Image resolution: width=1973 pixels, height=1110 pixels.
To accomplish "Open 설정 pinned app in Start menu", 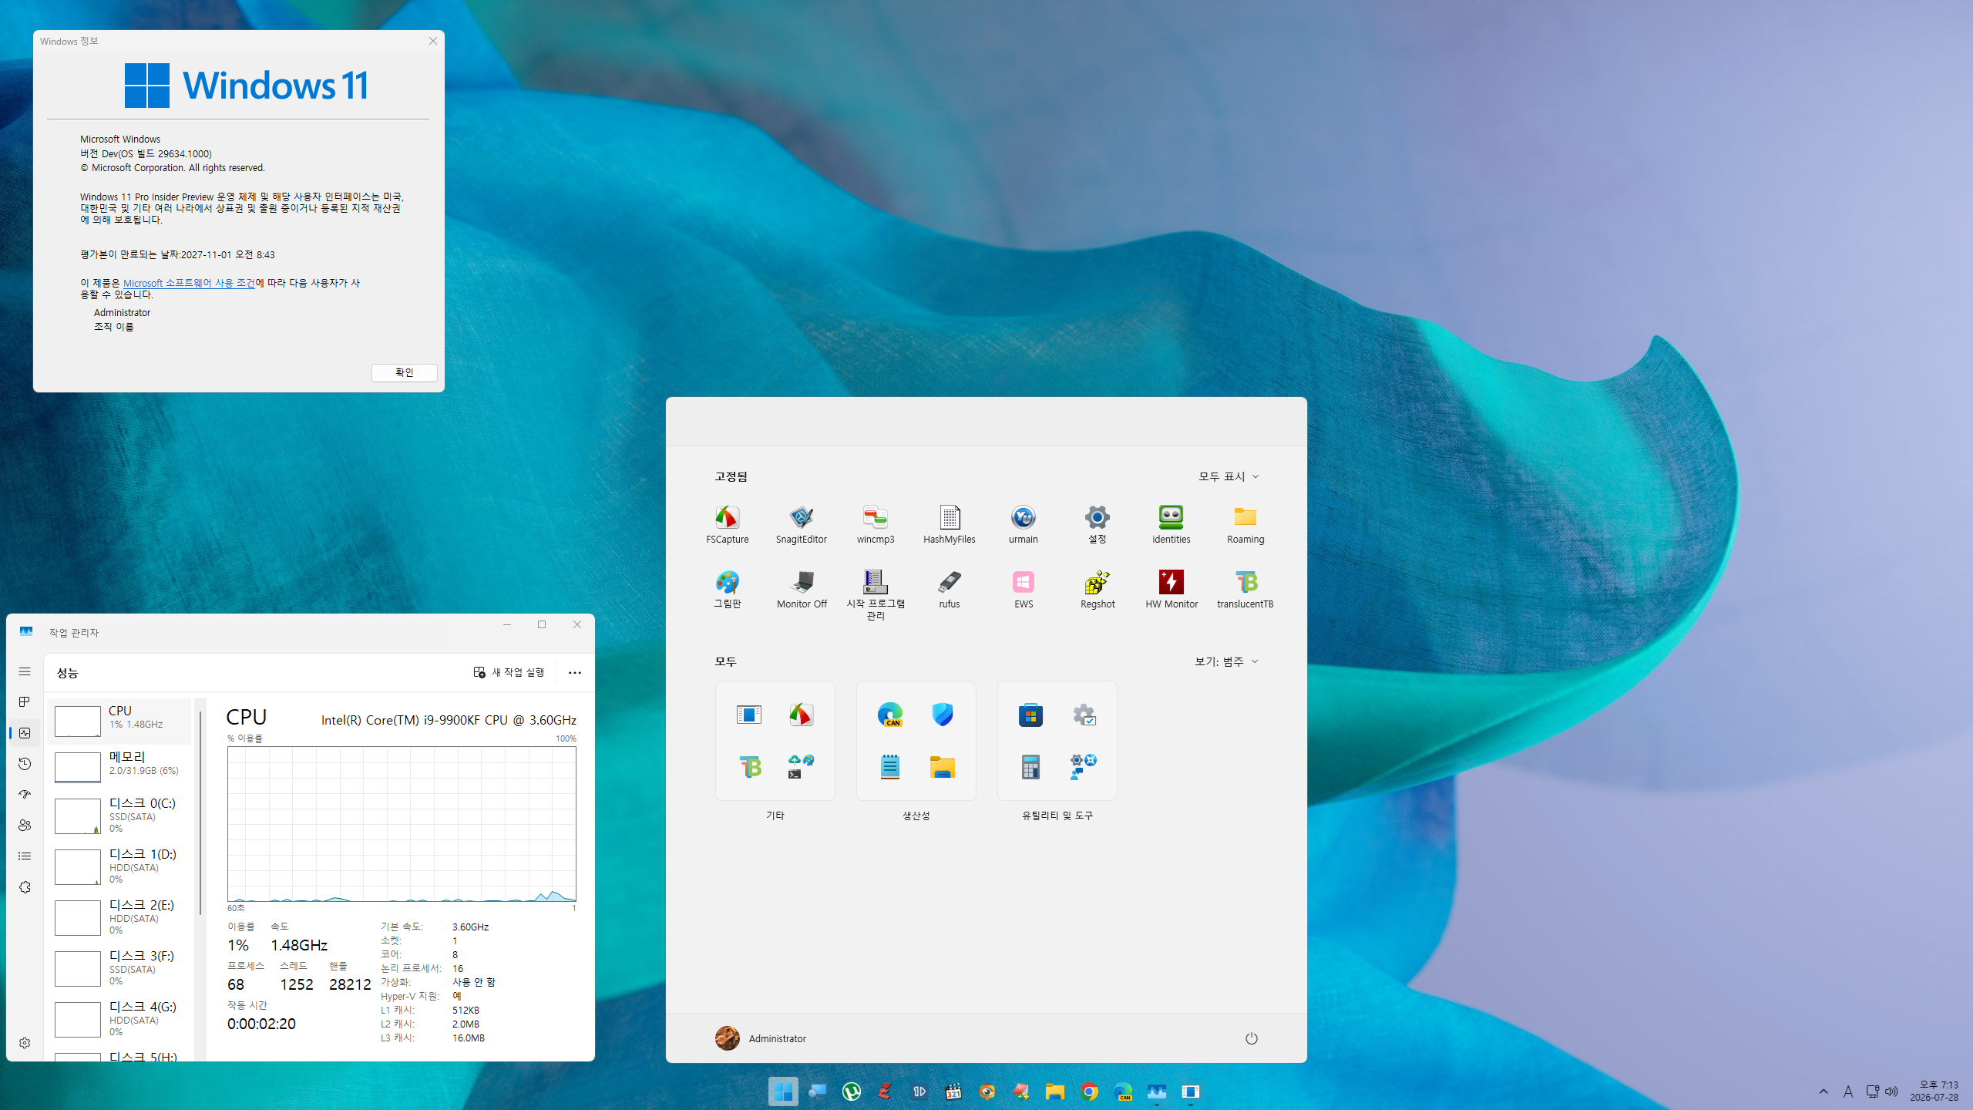I will pyautogui.click(x=1097, y=524).
